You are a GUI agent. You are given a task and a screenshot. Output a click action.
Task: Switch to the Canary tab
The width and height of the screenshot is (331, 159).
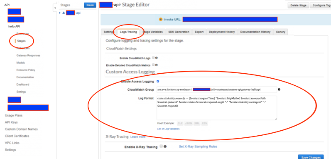coord(281,32)
